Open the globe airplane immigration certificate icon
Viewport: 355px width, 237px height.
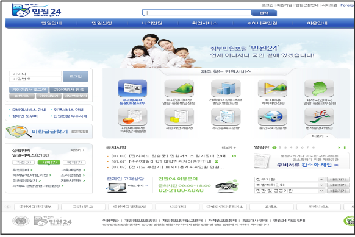point(273,117)
